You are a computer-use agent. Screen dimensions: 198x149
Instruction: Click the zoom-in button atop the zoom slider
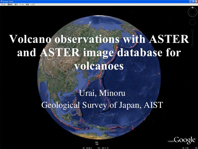pos(193,30)
